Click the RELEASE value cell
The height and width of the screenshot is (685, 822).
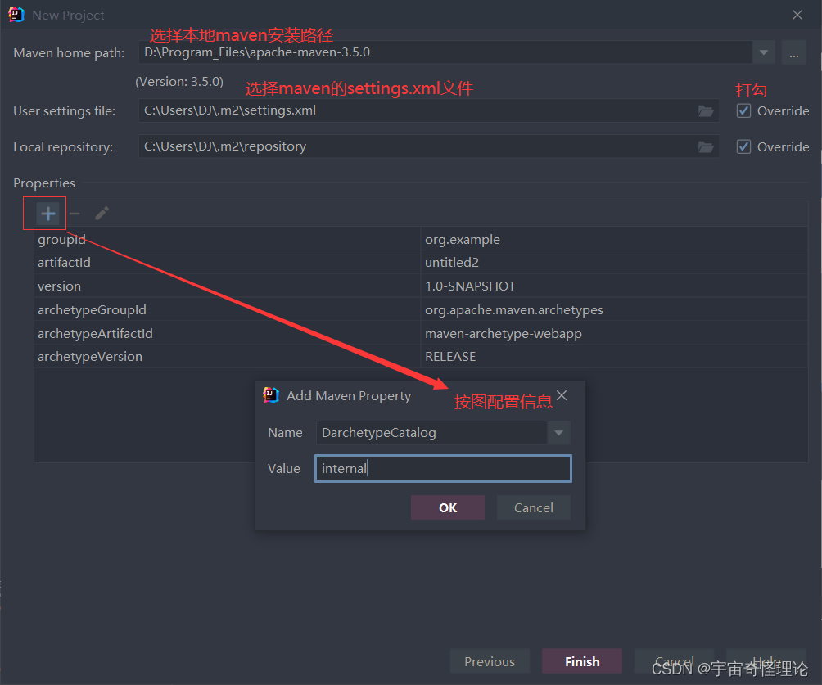(614, 356)
